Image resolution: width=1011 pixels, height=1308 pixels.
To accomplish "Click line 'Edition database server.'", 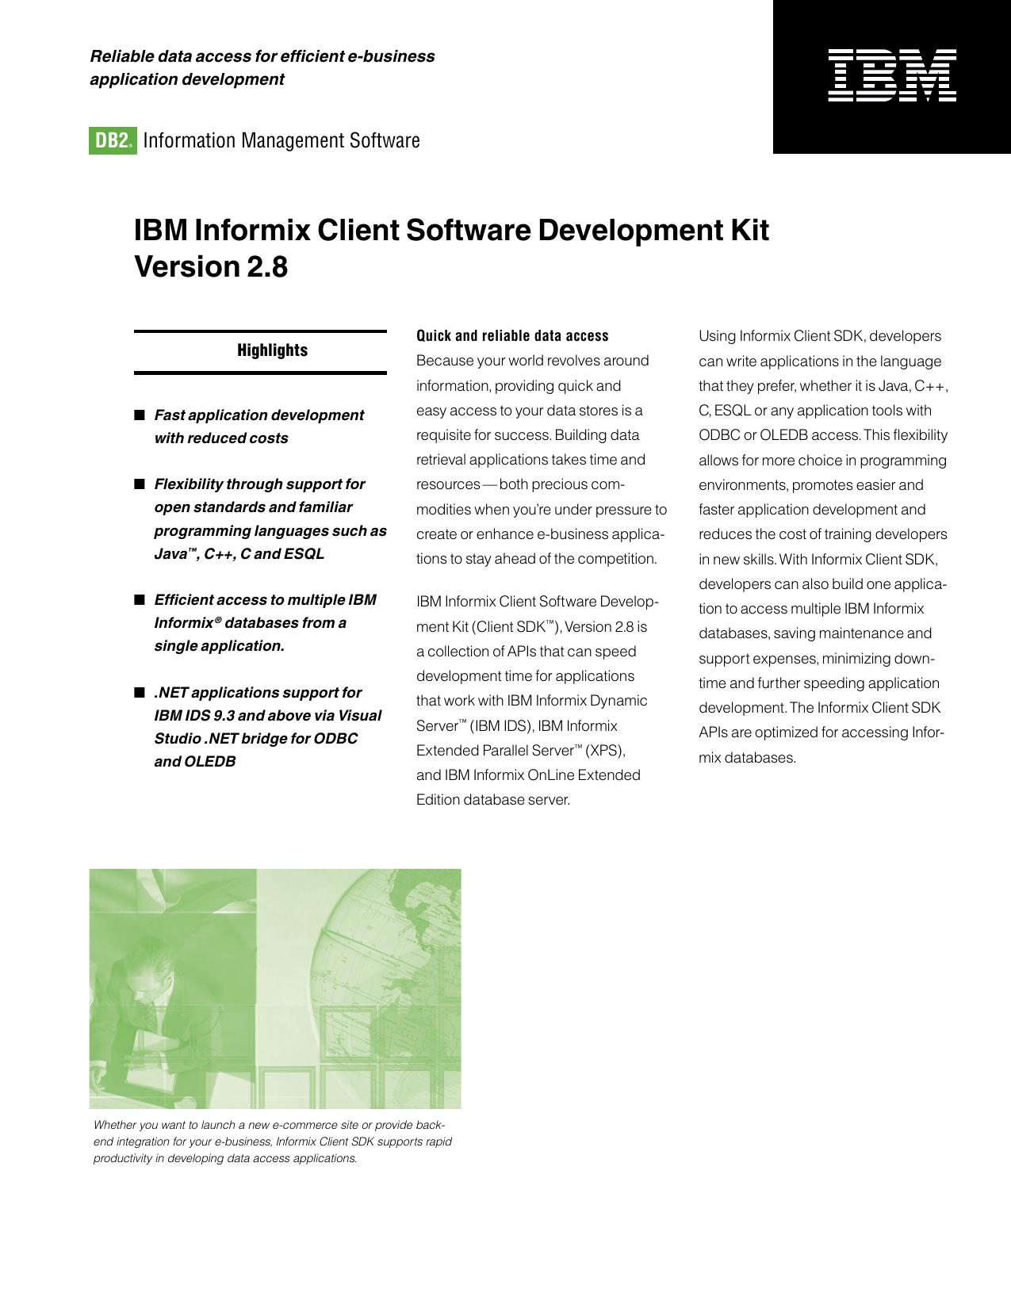I will coord(493,800).
